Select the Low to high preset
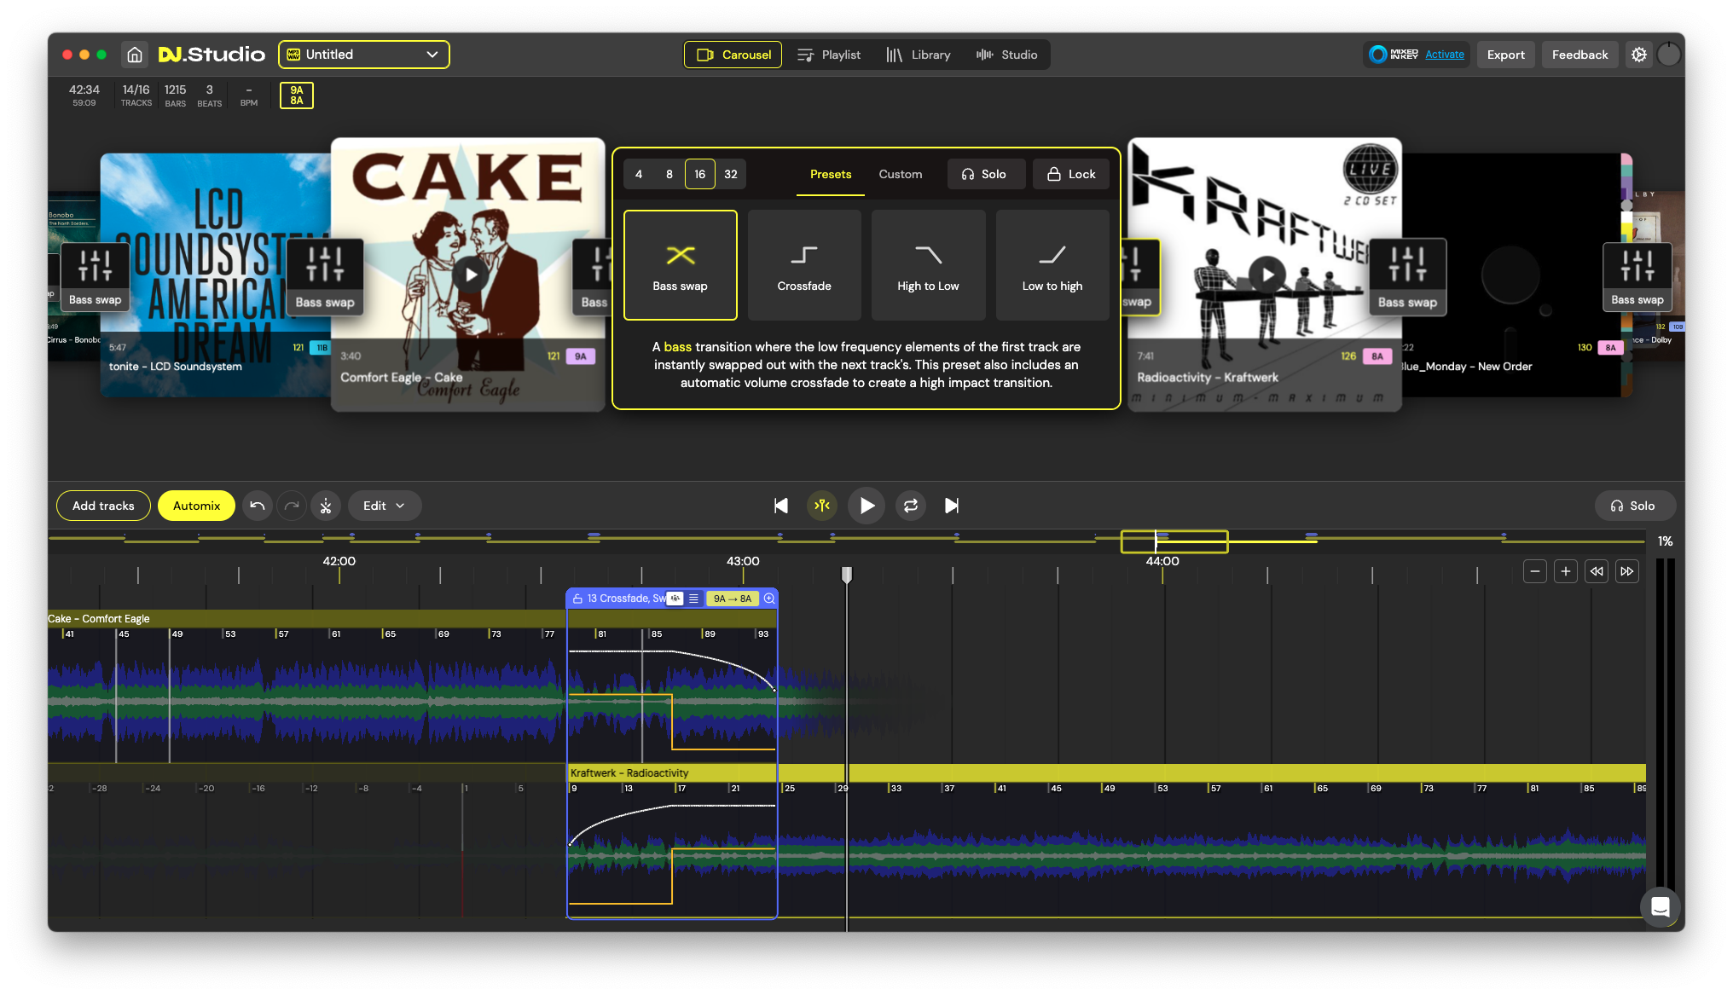 (x=1052, y=265)
